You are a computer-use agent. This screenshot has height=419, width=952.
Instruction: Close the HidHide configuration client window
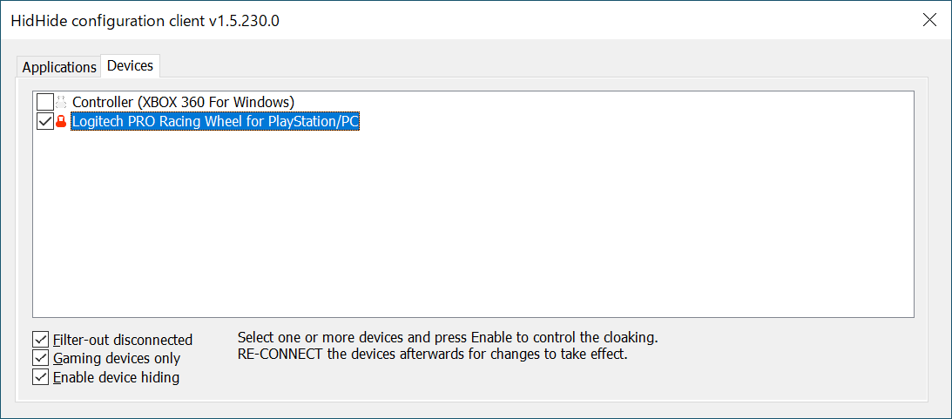pos(929,20)
